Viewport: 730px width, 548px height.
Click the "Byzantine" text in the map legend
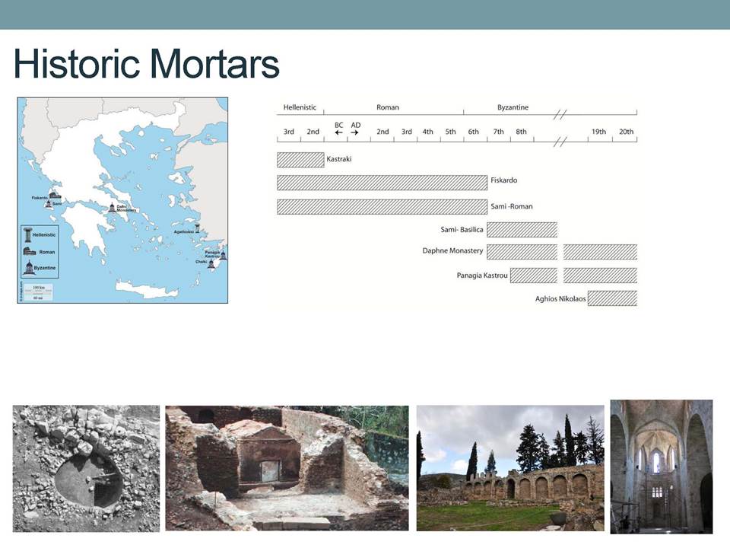pyautogui.click(x=45, y=268)
